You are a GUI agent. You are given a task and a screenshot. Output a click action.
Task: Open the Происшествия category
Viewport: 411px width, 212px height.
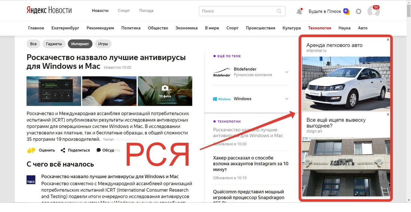pos(261,28)
